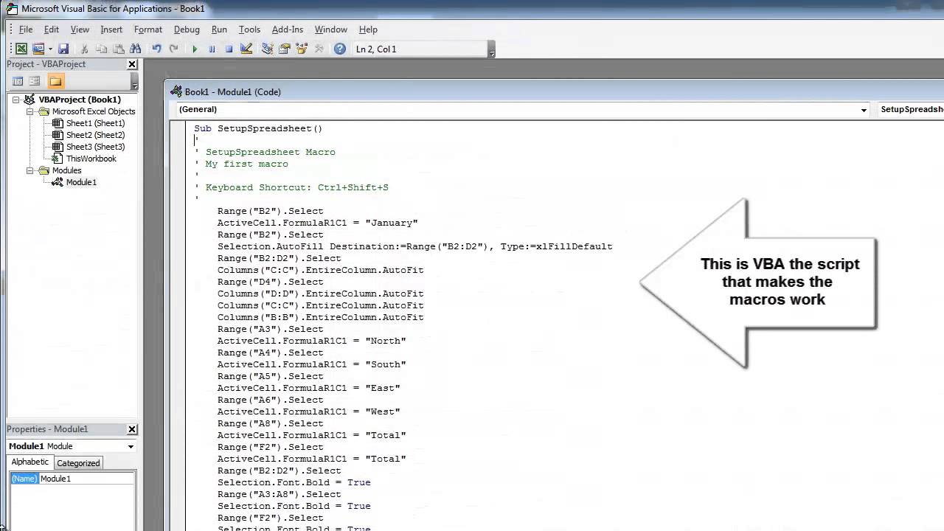The height and width of the screenshot is (531, 944).
Task: Collapse the VBAProject (Book1) tree node
Action: (16, 100)
